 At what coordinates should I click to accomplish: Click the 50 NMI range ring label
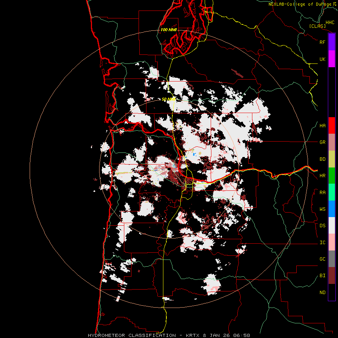tap(169, 99)
